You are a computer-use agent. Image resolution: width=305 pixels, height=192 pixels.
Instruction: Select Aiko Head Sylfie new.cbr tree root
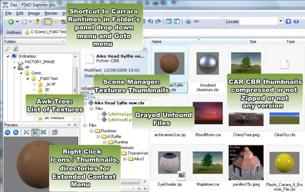click(119, 103)
